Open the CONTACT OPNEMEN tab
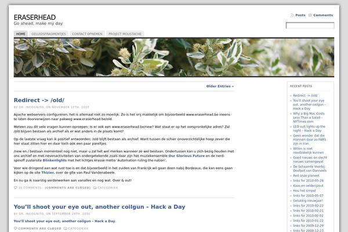This screenshot has height=232, width=348. [87, 34]
